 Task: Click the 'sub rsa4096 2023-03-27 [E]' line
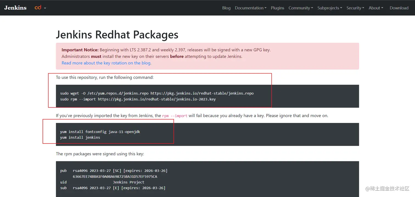coord(113,188)
